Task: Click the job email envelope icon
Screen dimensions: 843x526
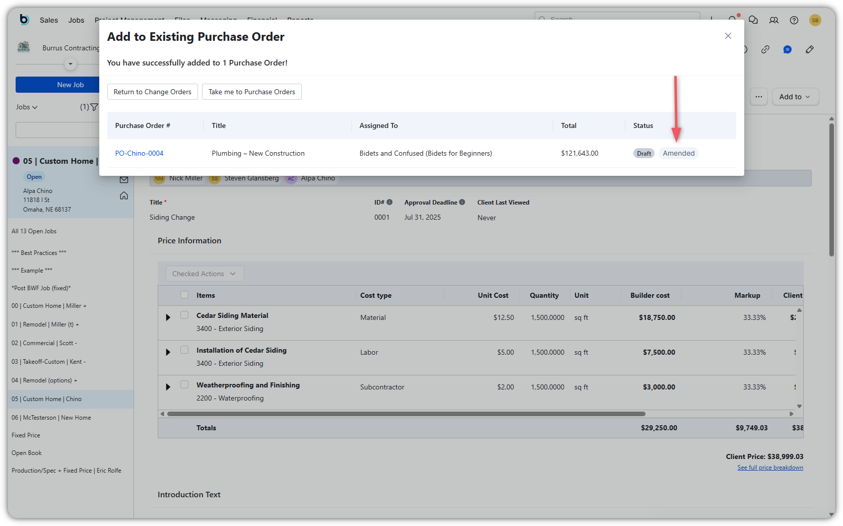Action: (x=124, y=180)
